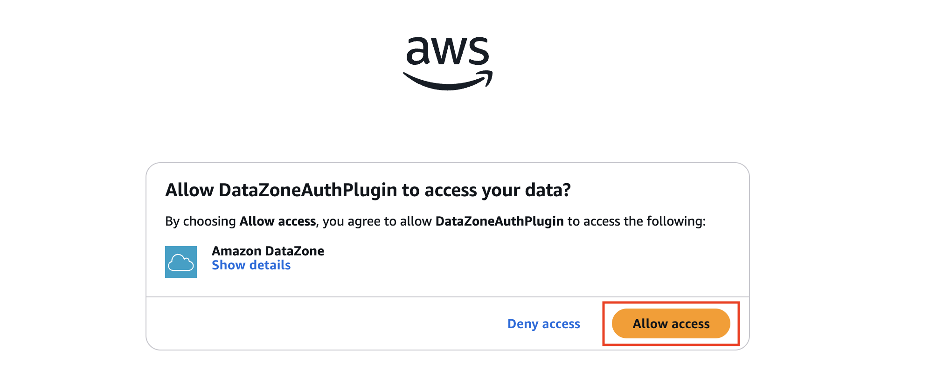
Task: Show details of requested DataZone permissions
Action: point(251,265)
